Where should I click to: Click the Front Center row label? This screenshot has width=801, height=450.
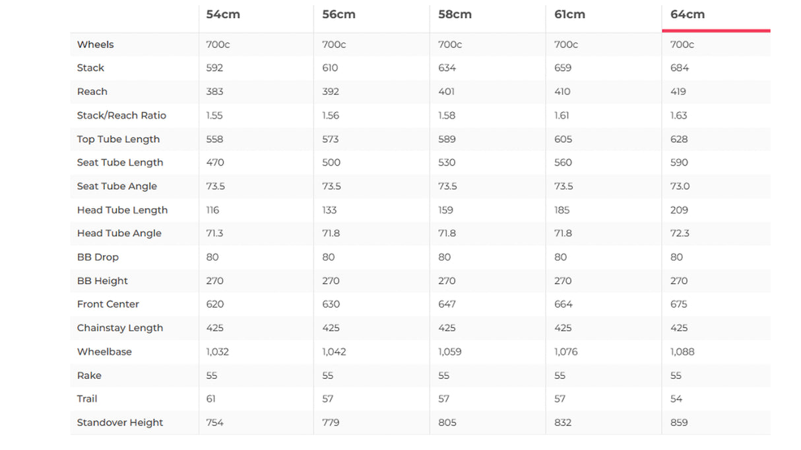108,304
